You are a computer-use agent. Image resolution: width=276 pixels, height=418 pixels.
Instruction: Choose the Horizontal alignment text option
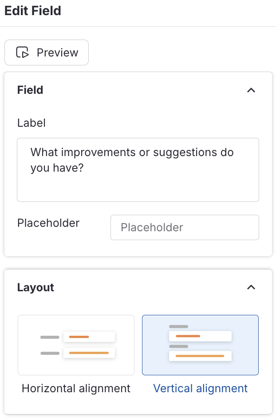click(x=76, y=388)
